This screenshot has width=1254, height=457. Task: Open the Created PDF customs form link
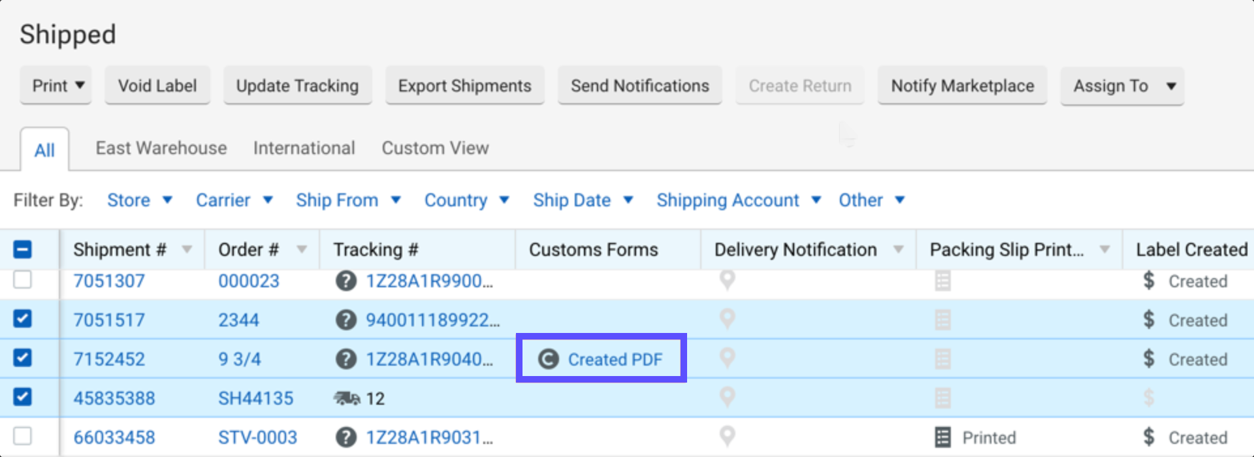pos(615,358)
